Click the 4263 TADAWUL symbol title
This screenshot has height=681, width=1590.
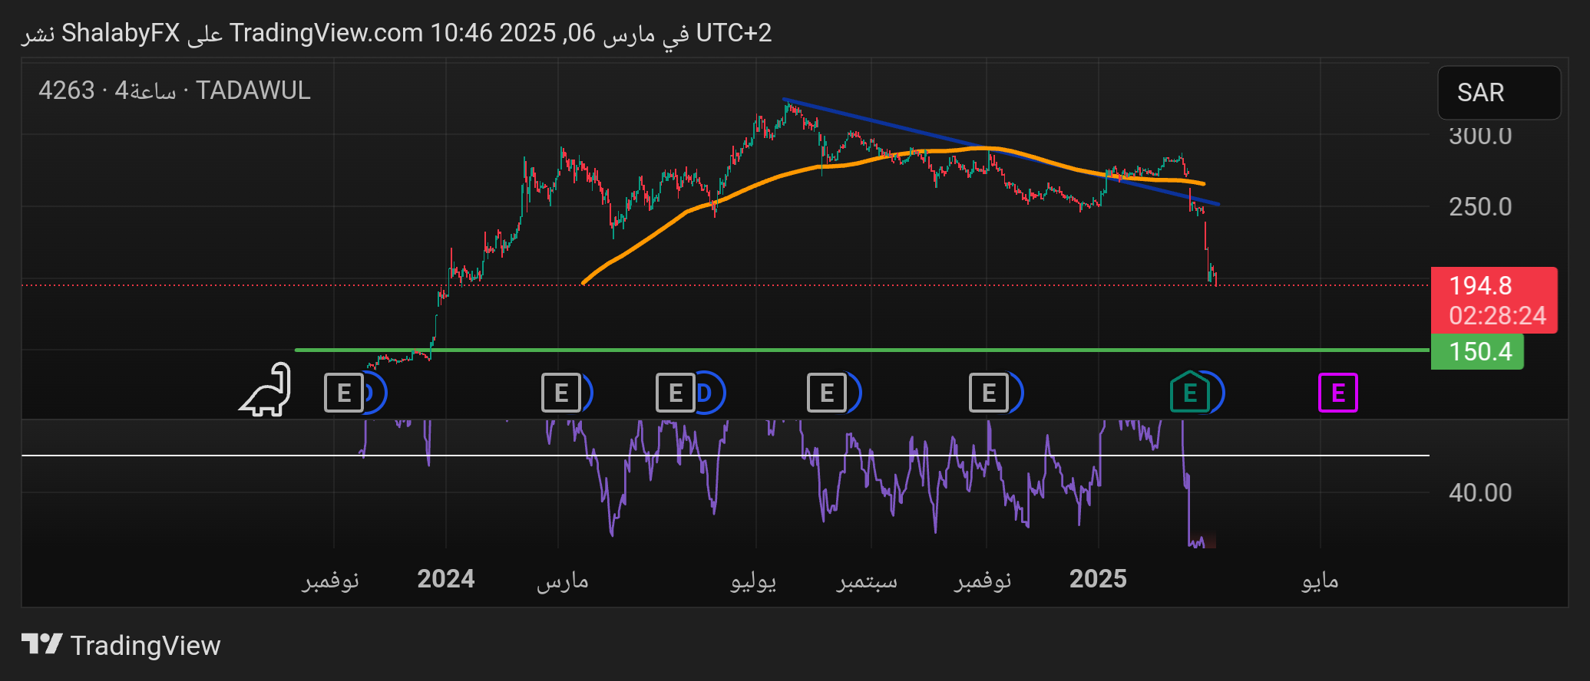pos(174,90)
